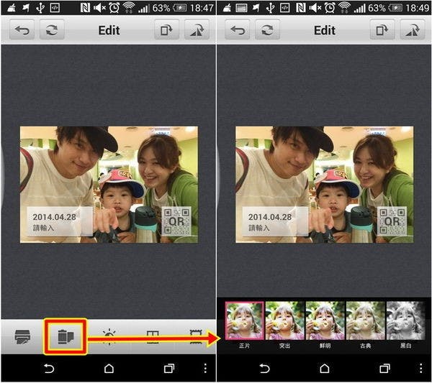Apply the 突出 filter thumbnail
The height and width of the screenshot is (383, 432).
tap(285, 320)
